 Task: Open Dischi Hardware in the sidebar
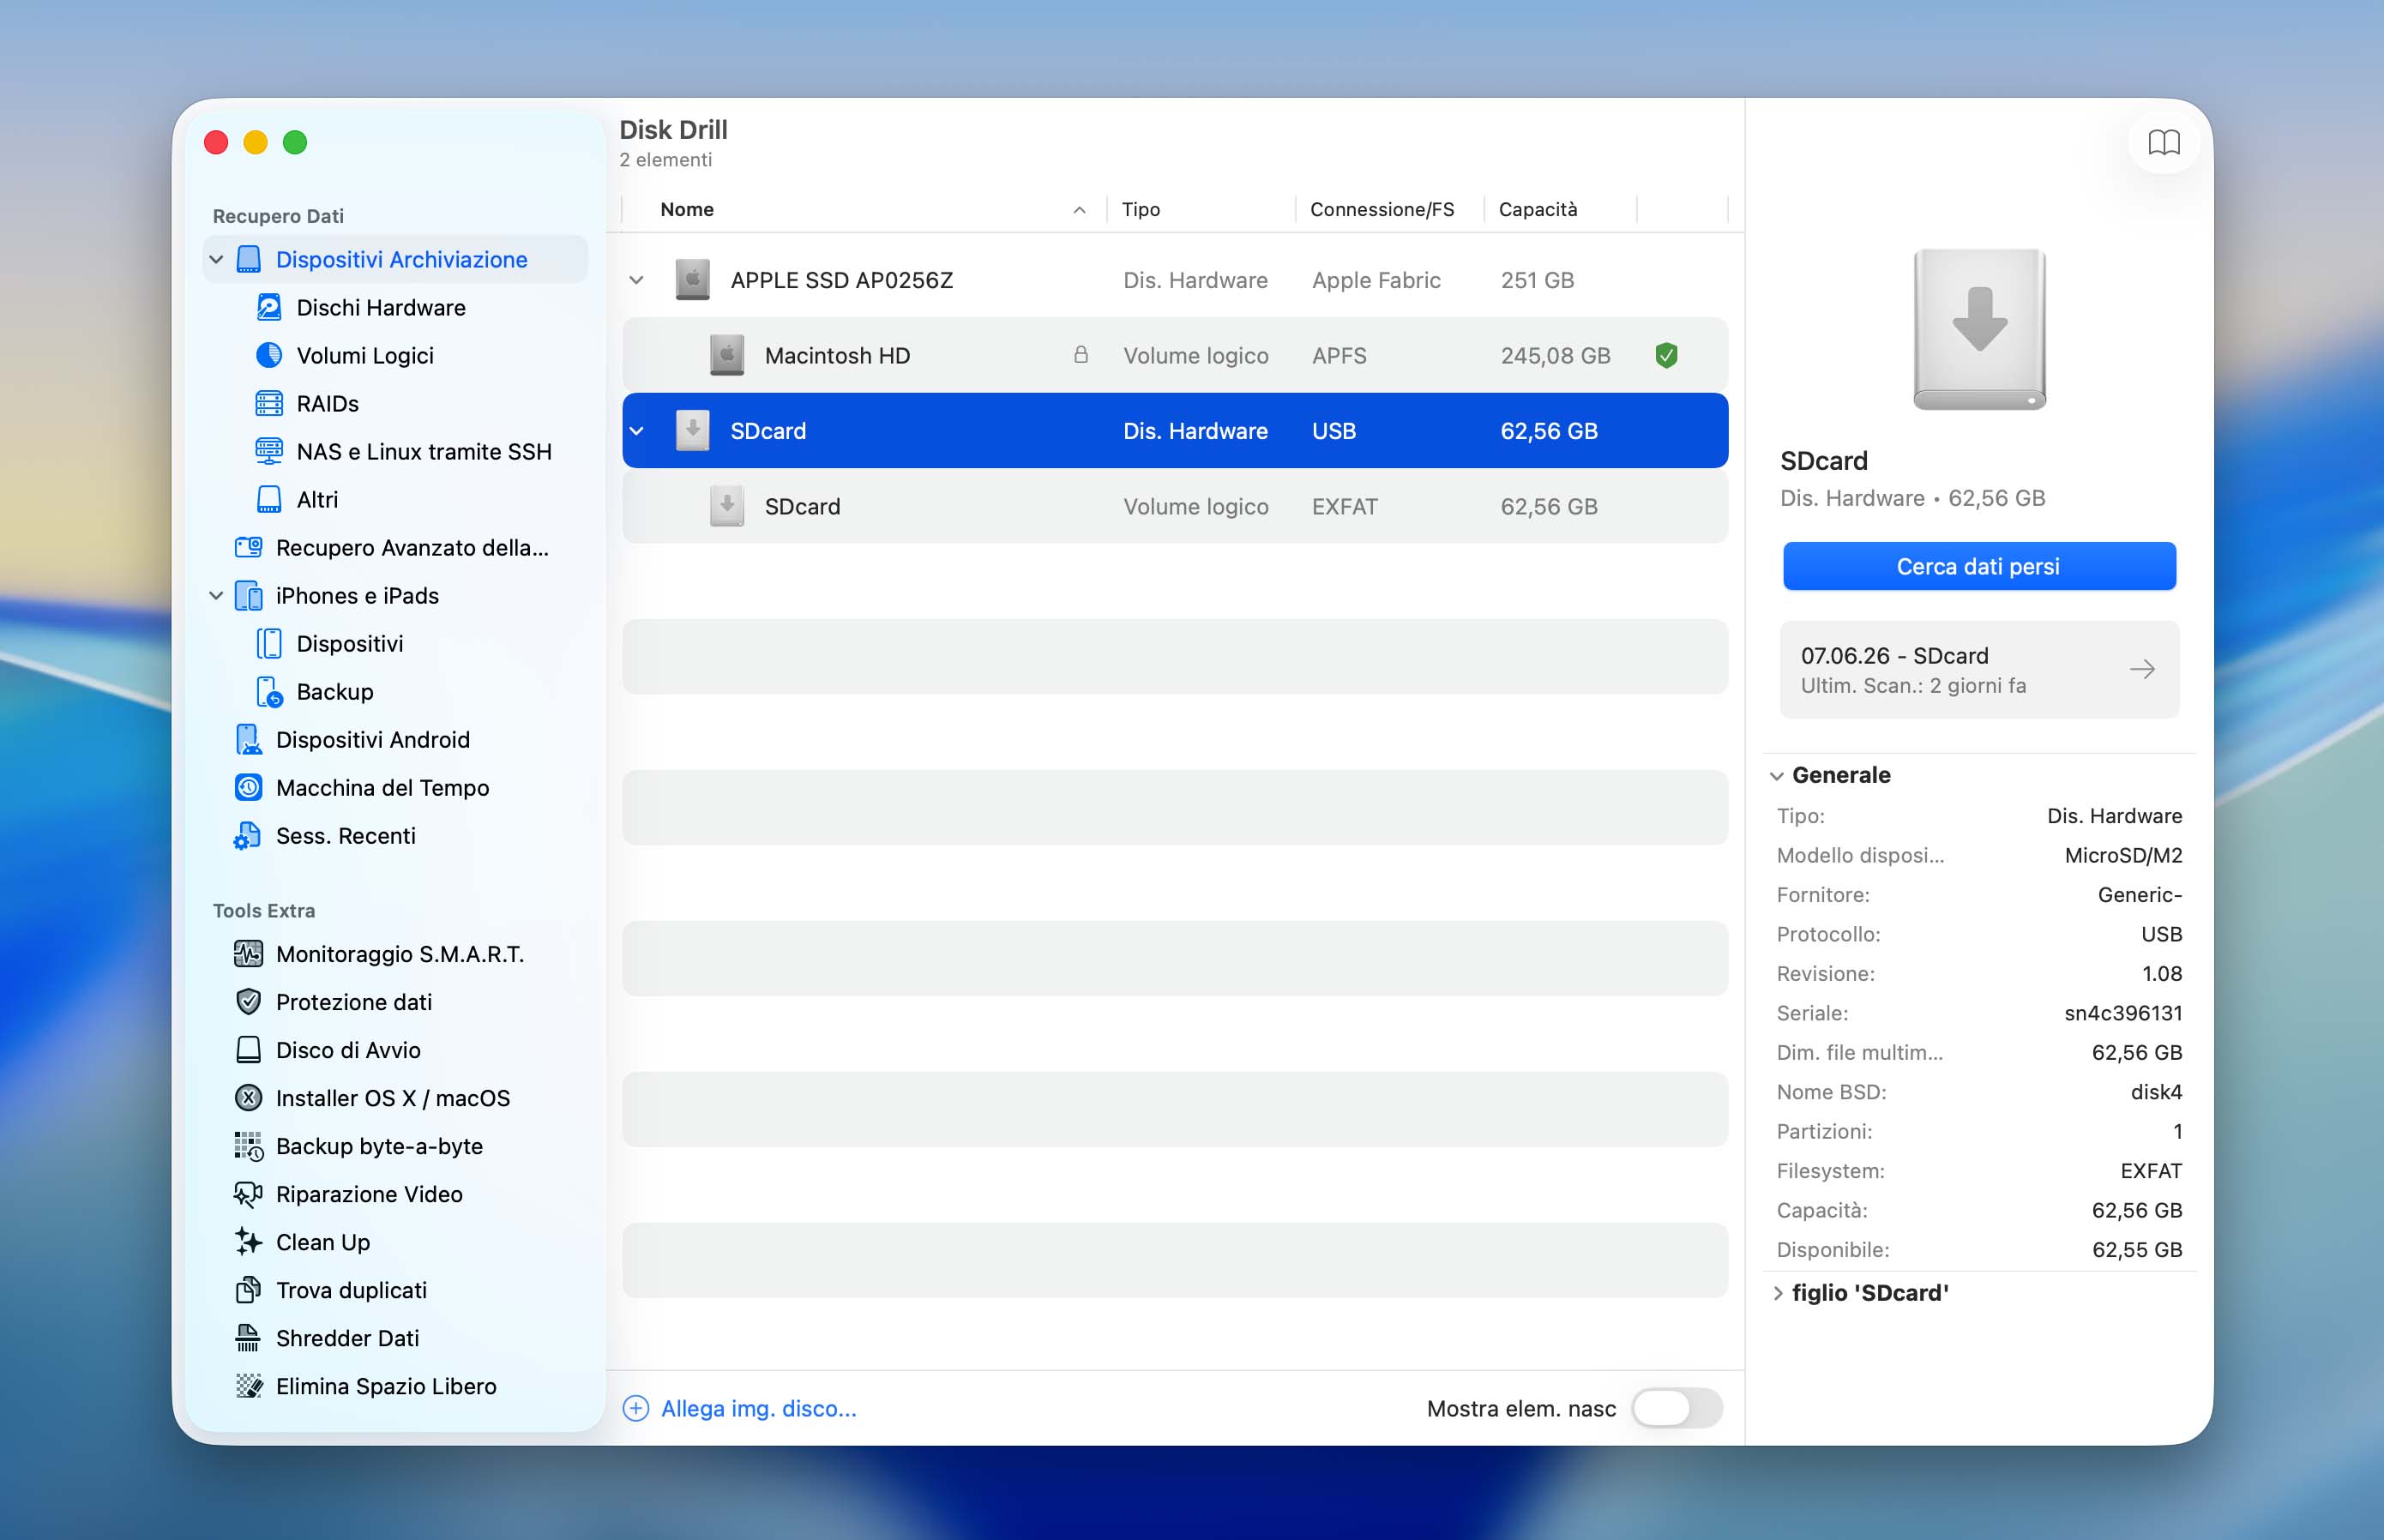pos(380,307)
